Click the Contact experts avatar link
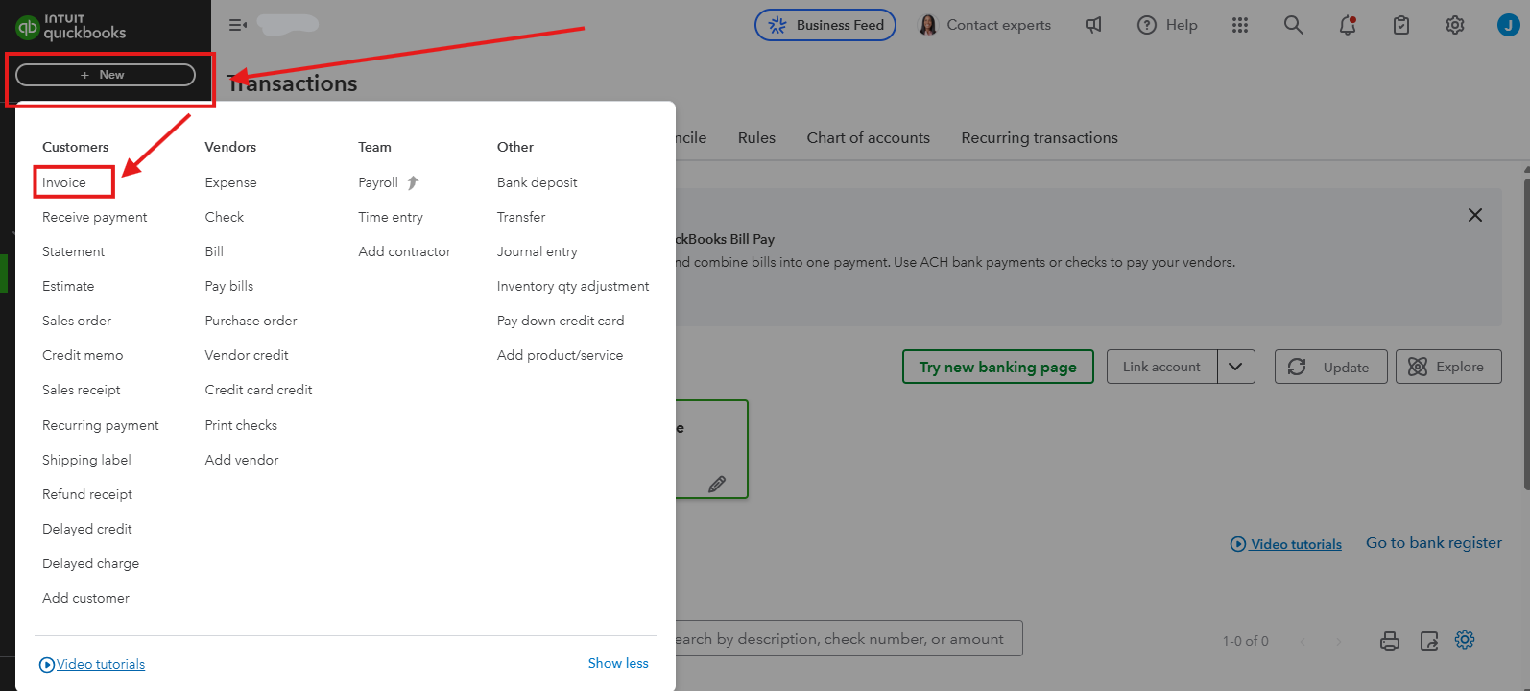 coord(985,25)
